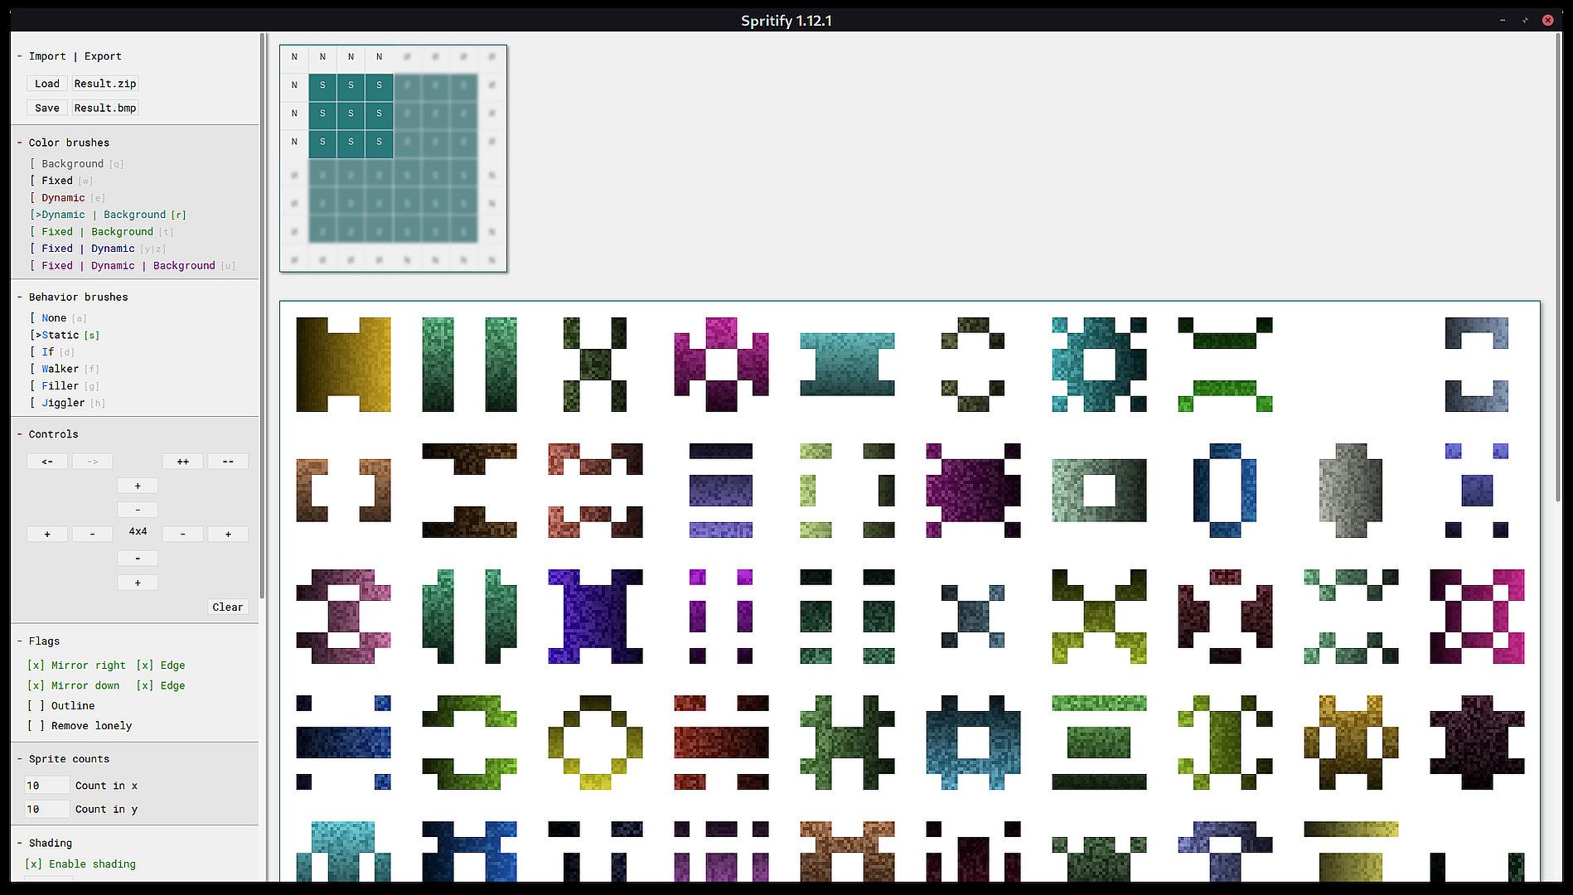Toggle Edge next to Mirror right

(161, 665)
